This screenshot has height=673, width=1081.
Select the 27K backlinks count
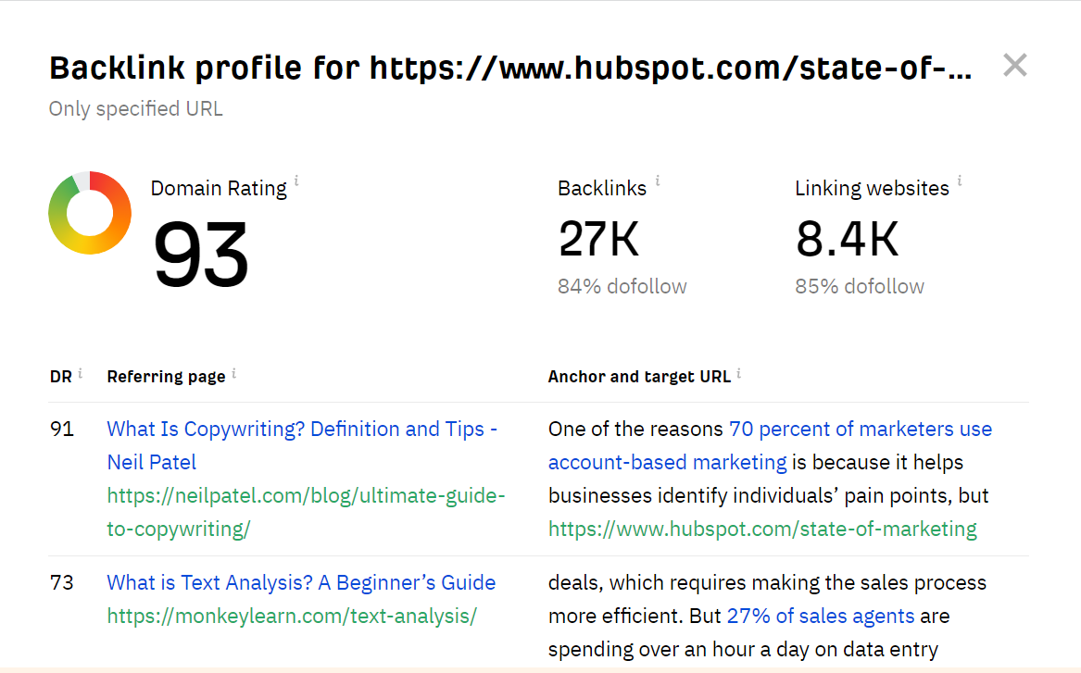pyautogui.click(x=598, y=239)
